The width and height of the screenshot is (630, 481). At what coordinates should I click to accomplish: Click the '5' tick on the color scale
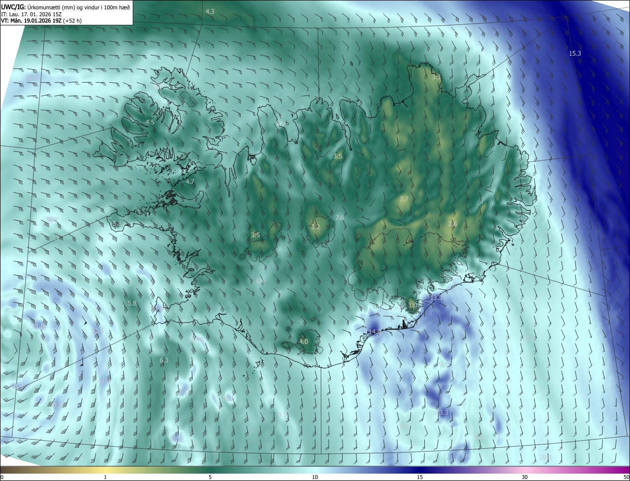[x=210, y=477]
